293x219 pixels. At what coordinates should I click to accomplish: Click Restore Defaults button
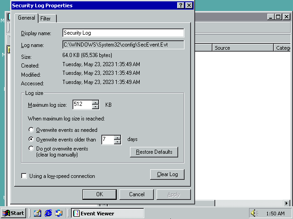click(x=154, y=152)
